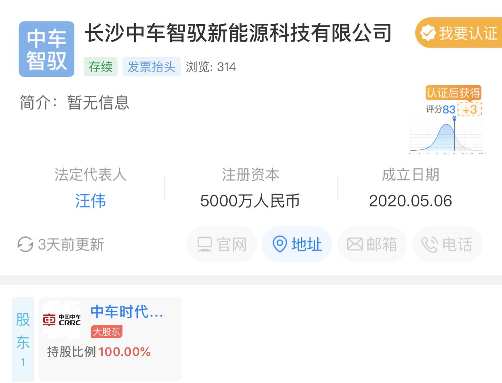
Task: Open the score distribution chart
Action: pos(446,135)
